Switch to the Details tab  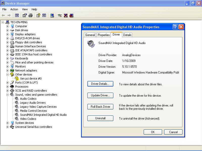pos(127,35)
